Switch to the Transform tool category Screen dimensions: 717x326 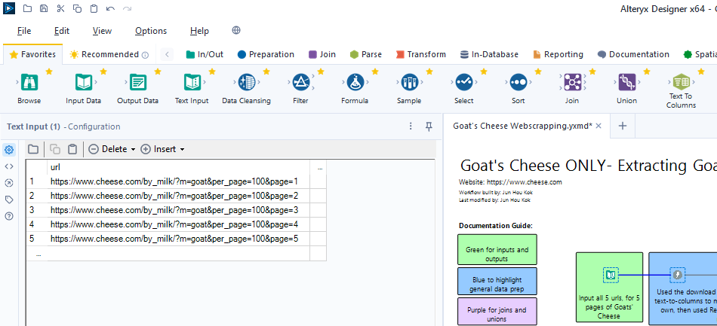click(420, 55)
